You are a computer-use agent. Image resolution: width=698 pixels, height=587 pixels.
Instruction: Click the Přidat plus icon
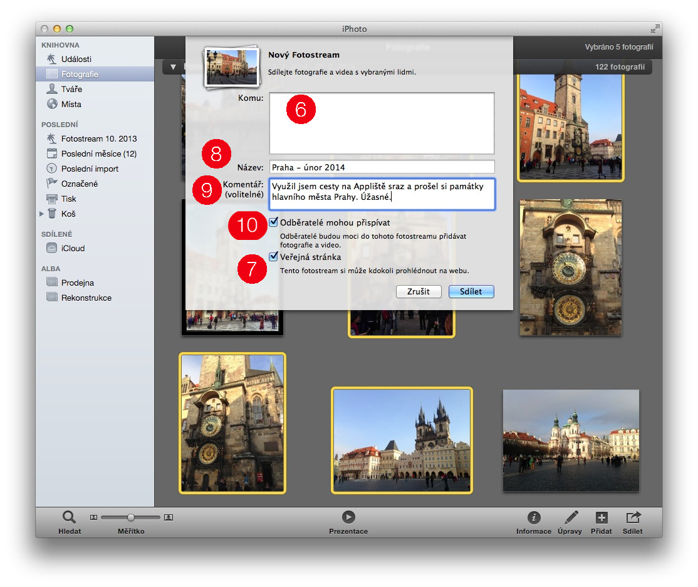pyautogui.click(x=601, y=517)
